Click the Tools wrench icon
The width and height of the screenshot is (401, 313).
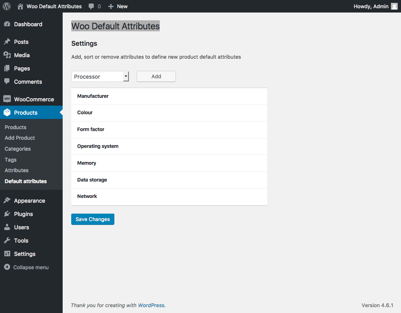click(7, 241)
